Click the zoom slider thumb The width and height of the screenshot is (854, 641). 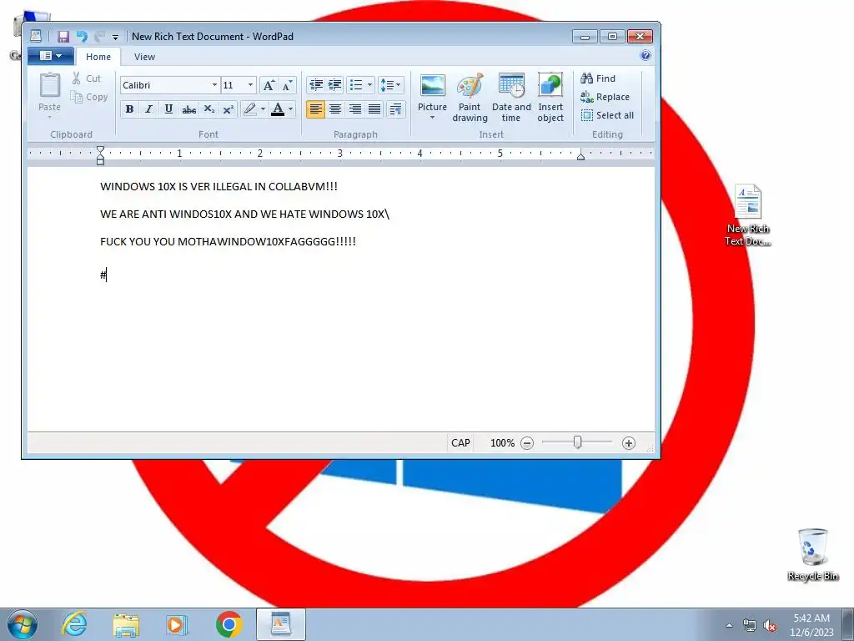coord(577,442)
